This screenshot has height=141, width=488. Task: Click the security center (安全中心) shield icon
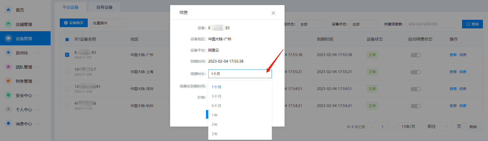(x=8, y=95)
